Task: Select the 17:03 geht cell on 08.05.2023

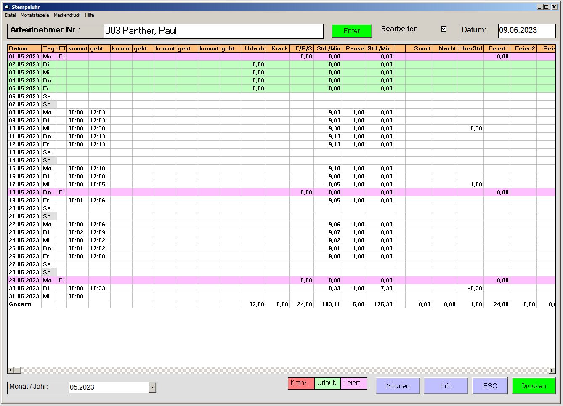Action: pos(98,112)
